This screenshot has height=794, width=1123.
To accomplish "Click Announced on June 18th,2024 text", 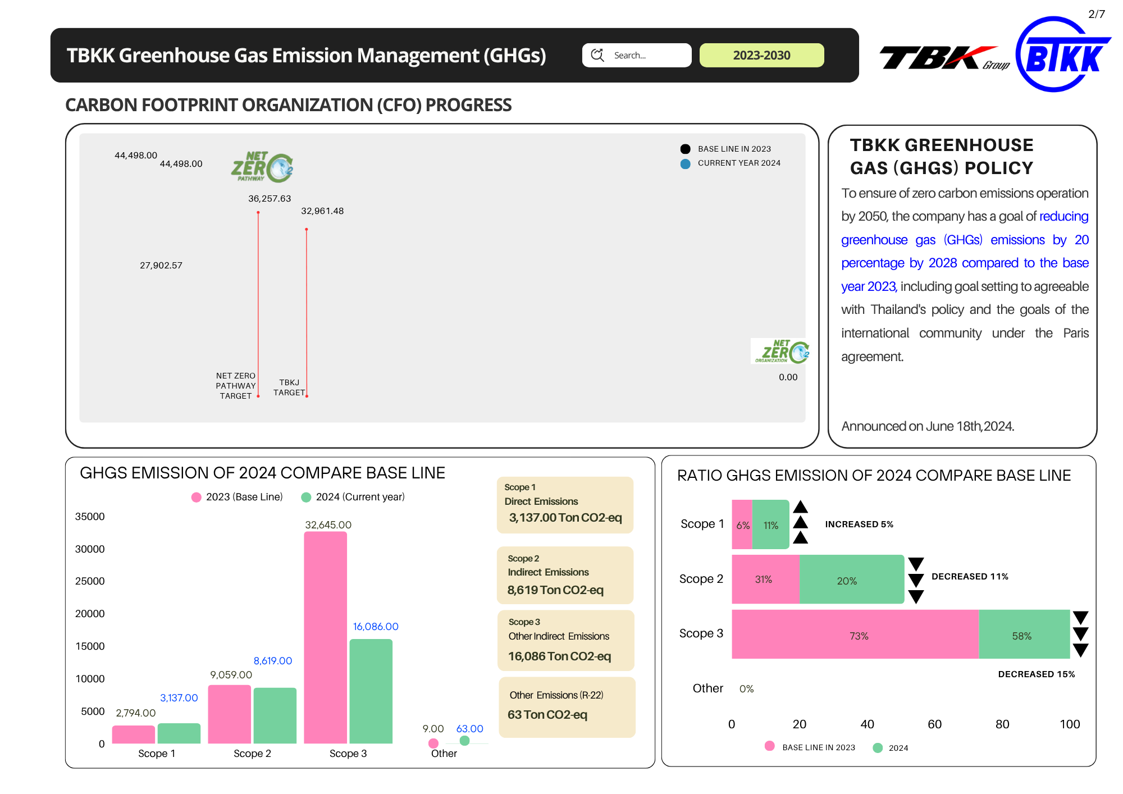I will pos(928,426).
